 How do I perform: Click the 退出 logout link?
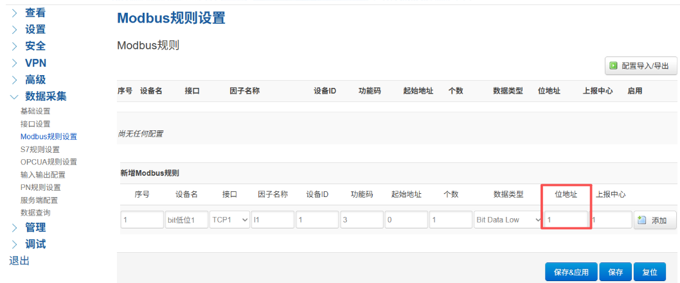19,261
